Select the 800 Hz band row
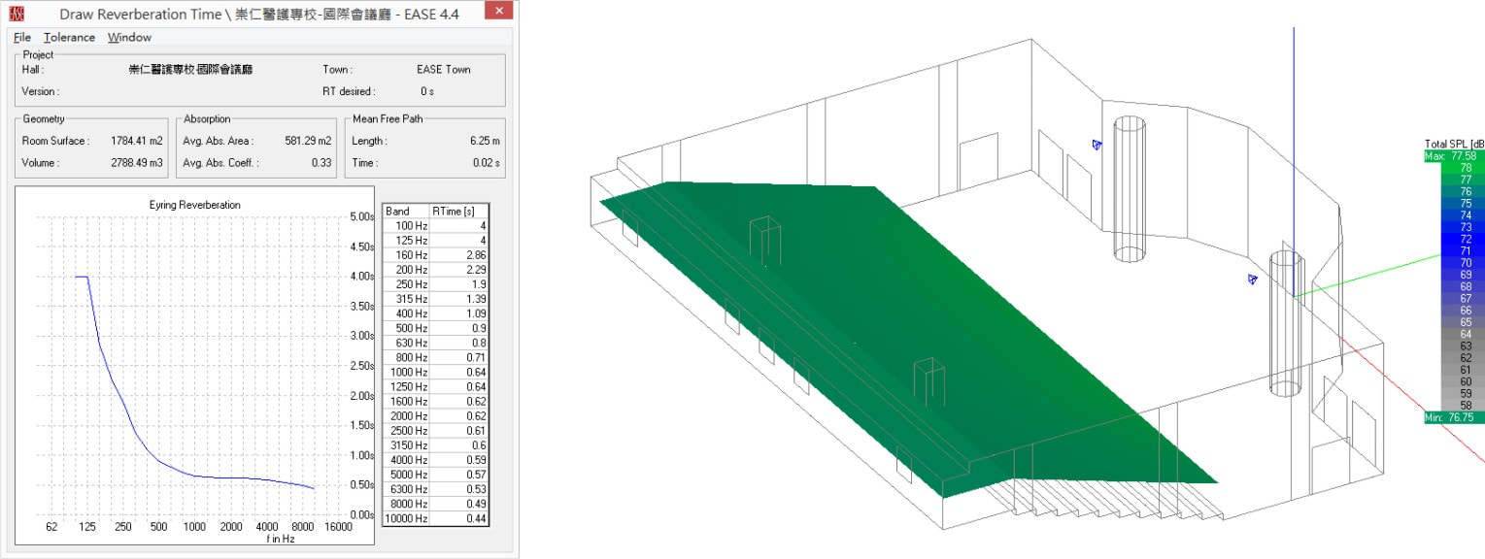 436,357
